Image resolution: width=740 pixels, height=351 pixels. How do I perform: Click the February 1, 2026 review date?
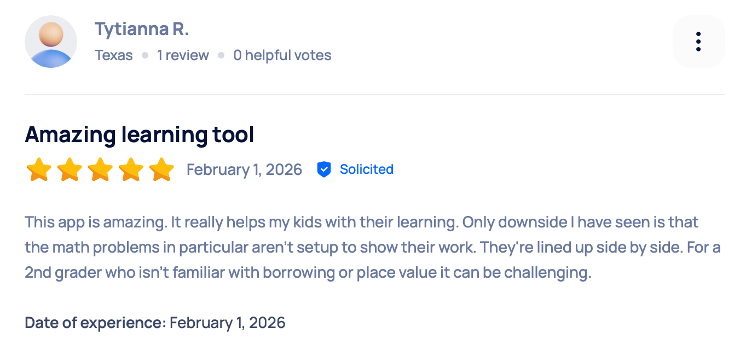[244, 169]
